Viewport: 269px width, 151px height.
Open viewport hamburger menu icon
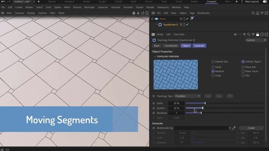click(x=3, y=13)
